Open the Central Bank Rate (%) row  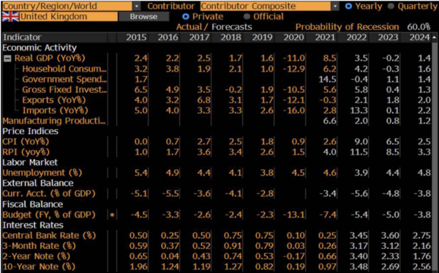(x=49, y=236)
